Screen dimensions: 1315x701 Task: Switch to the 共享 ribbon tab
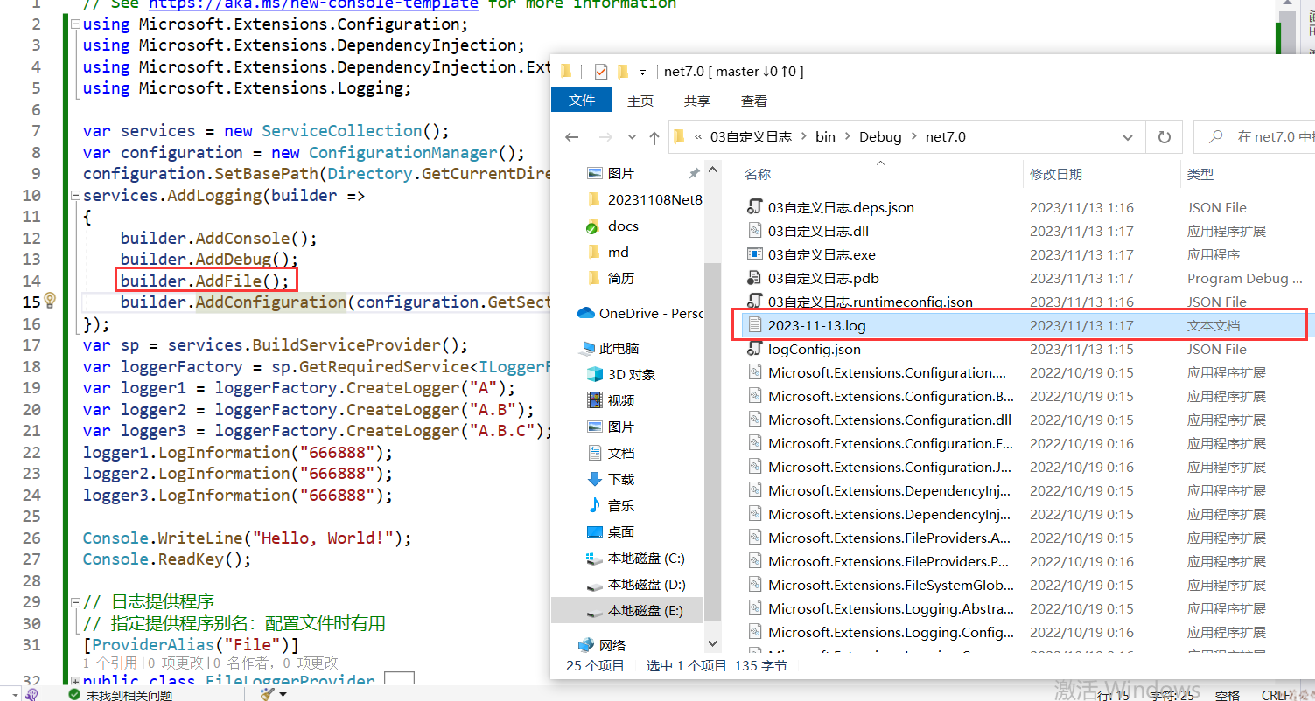click(x=697, y=101)
